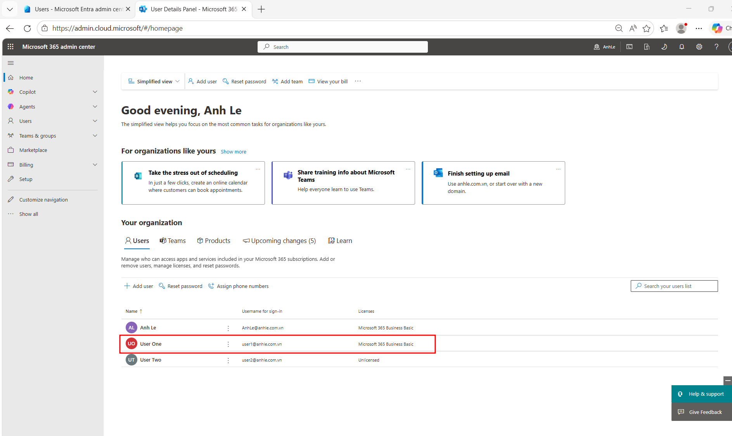Open browser zoom magnifier icon

[619, 28]
